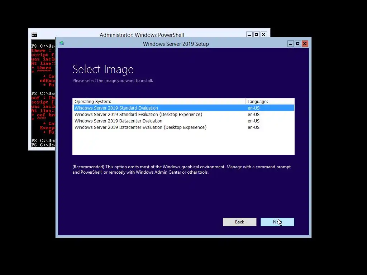Click en-US in Datacenter Evaluation (Desktop Experience) row
This screenshot has height=275, width=367.
(253, 127)
